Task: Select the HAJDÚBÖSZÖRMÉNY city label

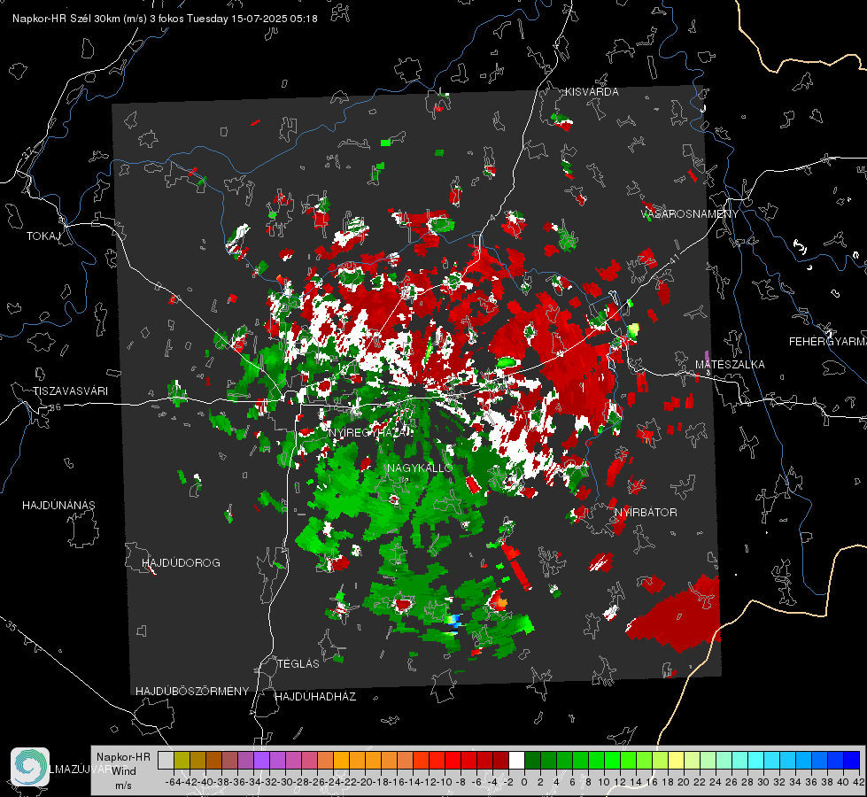Action: coord(192,691)
